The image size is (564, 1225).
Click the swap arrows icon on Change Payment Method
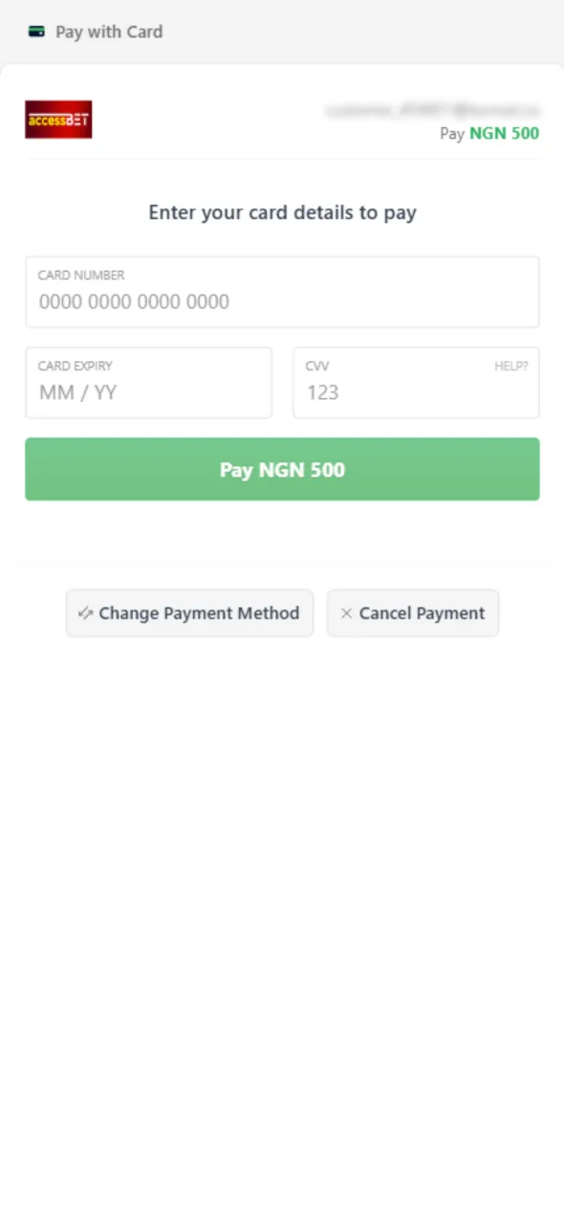click(x=85, y=613)
